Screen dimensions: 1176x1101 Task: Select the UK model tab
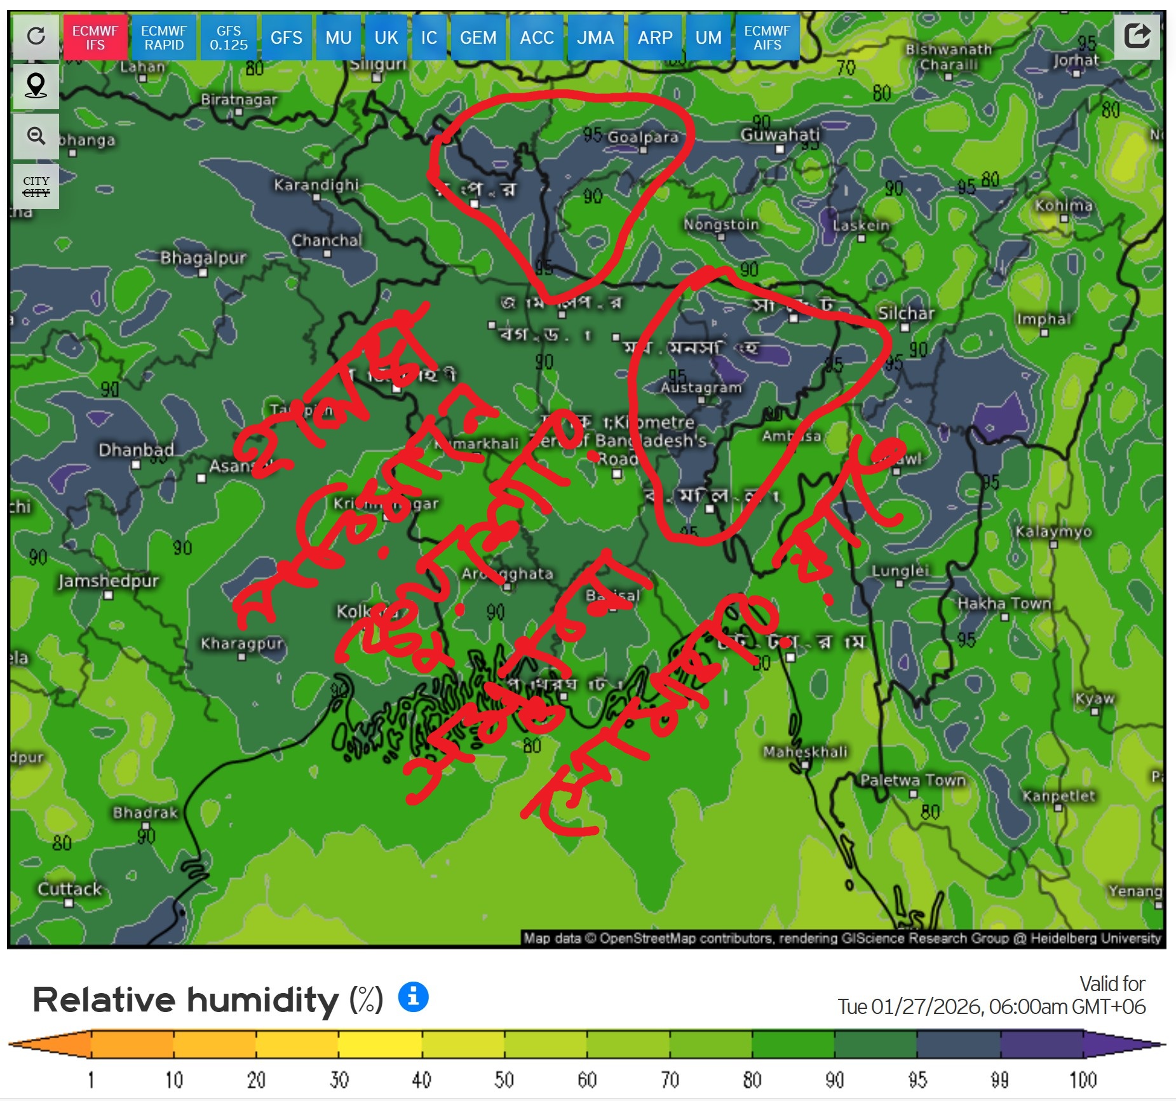click(x=386, y=38)
